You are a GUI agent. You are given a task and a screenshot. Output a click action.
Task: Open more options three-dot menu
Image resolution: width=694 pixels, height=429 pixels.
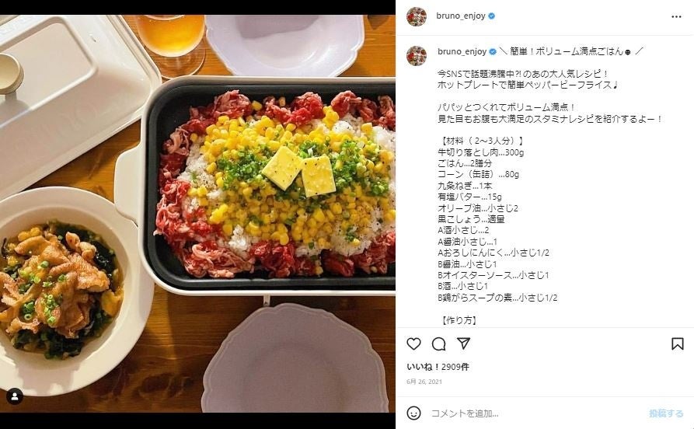click(676, 16)
